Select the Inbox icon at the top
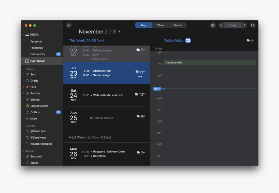The width and height of the screenshot is (279, 193). 27,34
